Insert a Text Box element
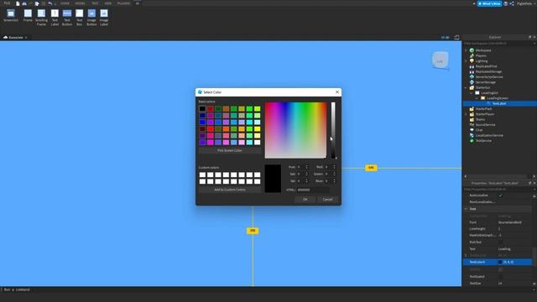537x302 pixels. click(x=79, y=18)
